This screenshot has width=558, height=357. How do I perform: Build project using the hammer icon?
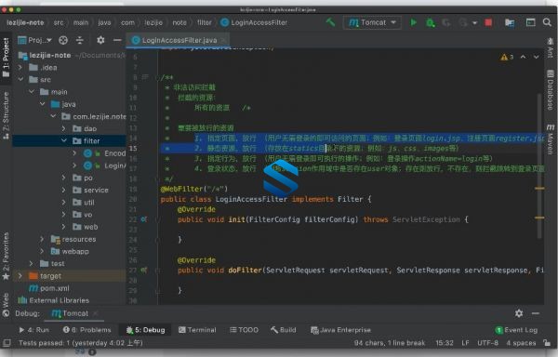(x=330, y=22)
